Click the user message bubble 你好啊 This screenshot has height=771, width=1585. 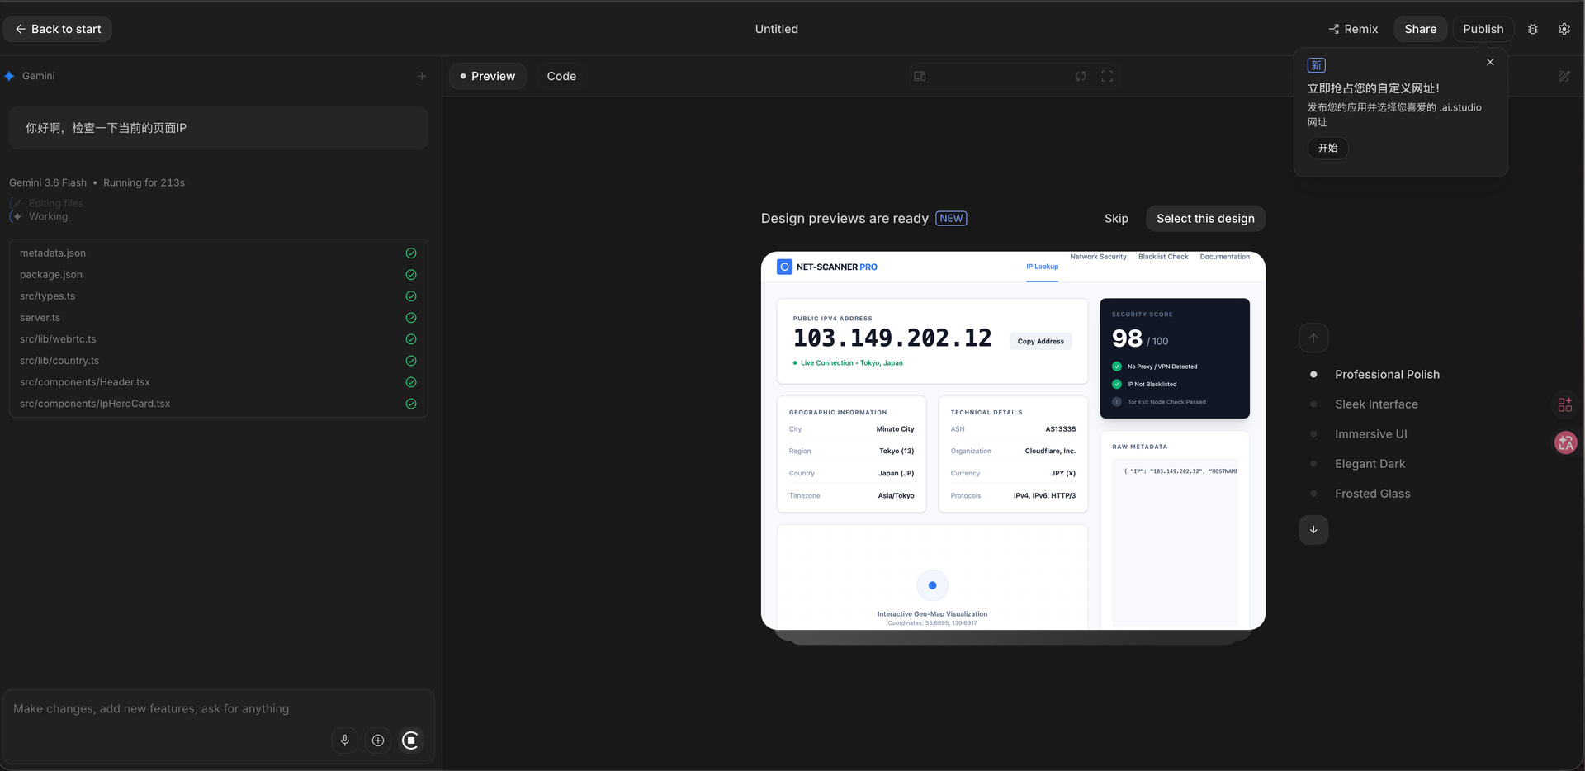(219, 128)
